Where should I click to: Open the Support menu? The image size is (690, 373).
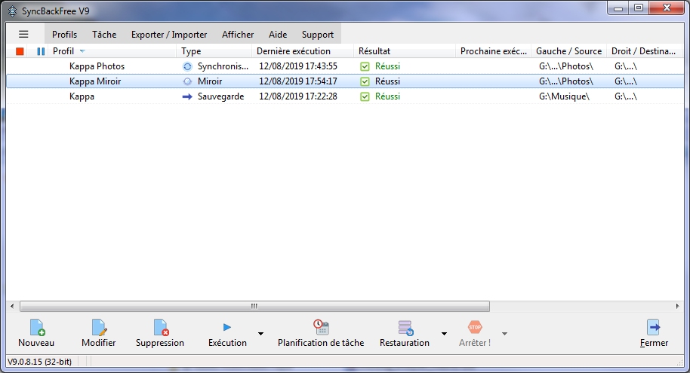pyautogui.click(x=318, y=34)
